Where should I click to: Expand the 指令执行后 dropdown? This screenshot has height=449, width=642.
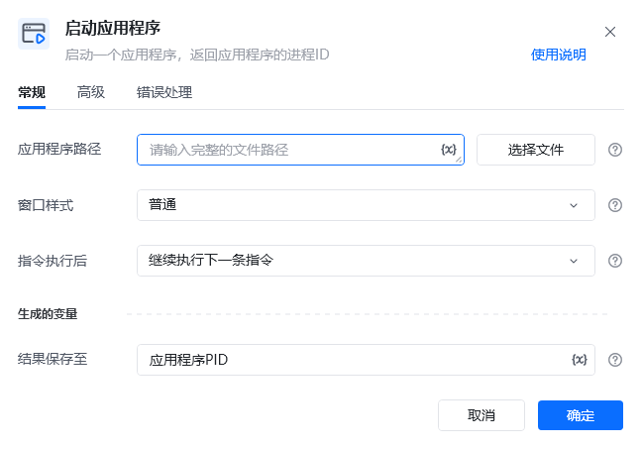[x=366, y=261]
